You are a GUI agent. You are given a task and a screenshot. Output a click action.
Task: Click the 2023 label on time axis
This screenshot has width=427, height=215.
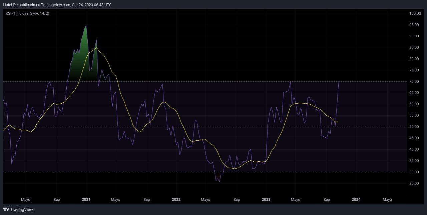click(x=266, y=199)
